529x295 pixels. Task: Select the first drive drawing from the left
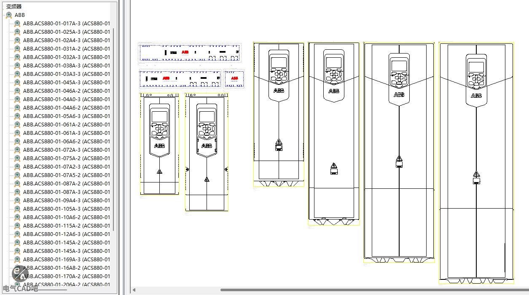pyautogui.click(x=159, y=144)
